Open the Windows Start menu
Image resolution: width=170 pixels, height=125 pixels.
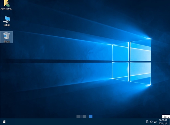(x=4, y=122)
